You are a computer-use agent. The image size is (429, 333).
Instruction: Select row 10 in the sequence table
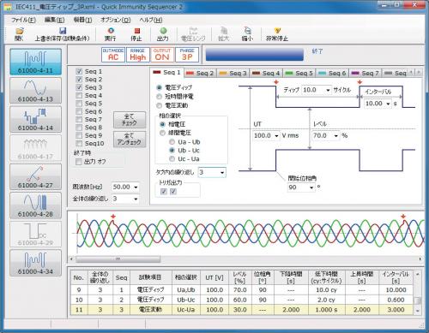pos(242,300)
